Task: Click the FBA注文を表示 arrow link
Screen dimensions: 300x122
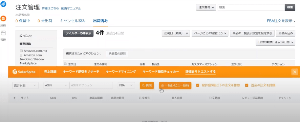Action: pyautogui.click(x=281, y=21)
